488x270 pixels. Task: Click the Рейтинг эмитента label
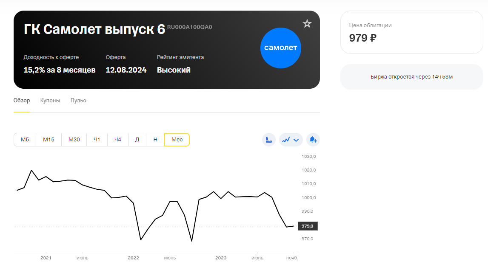click(x=180, y=57)
